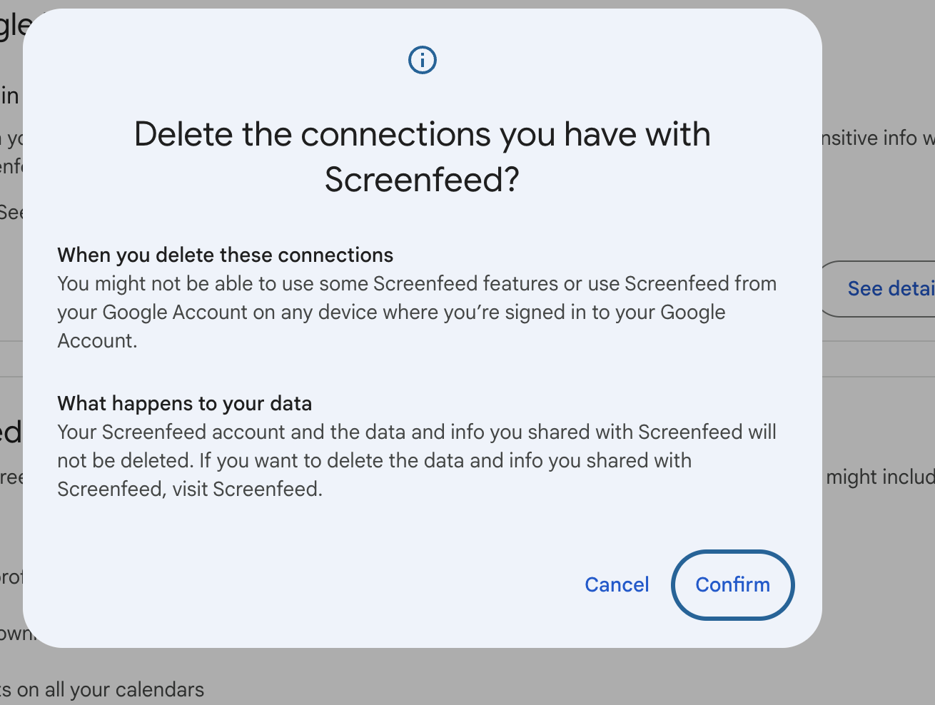Click the word "Screenfeed?" in the title
Image resolution: width=935 pixels, height=705 pixels.
tap(423, 179)
